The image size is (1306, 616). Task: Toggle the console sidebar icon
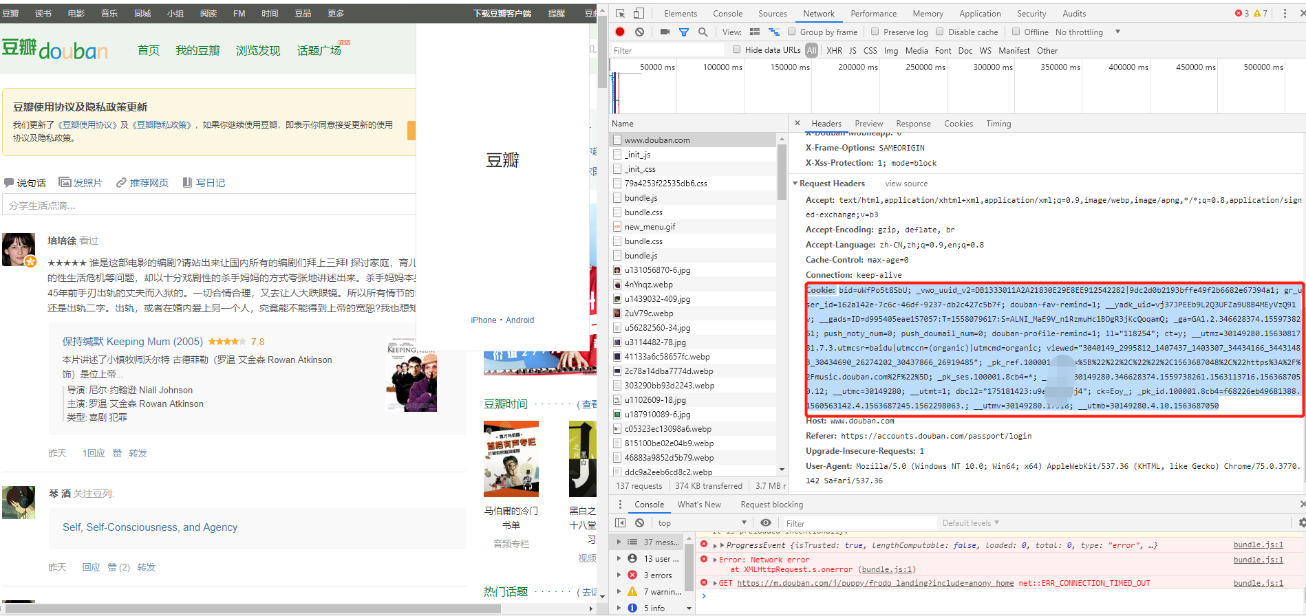click(x=620, y=522)
